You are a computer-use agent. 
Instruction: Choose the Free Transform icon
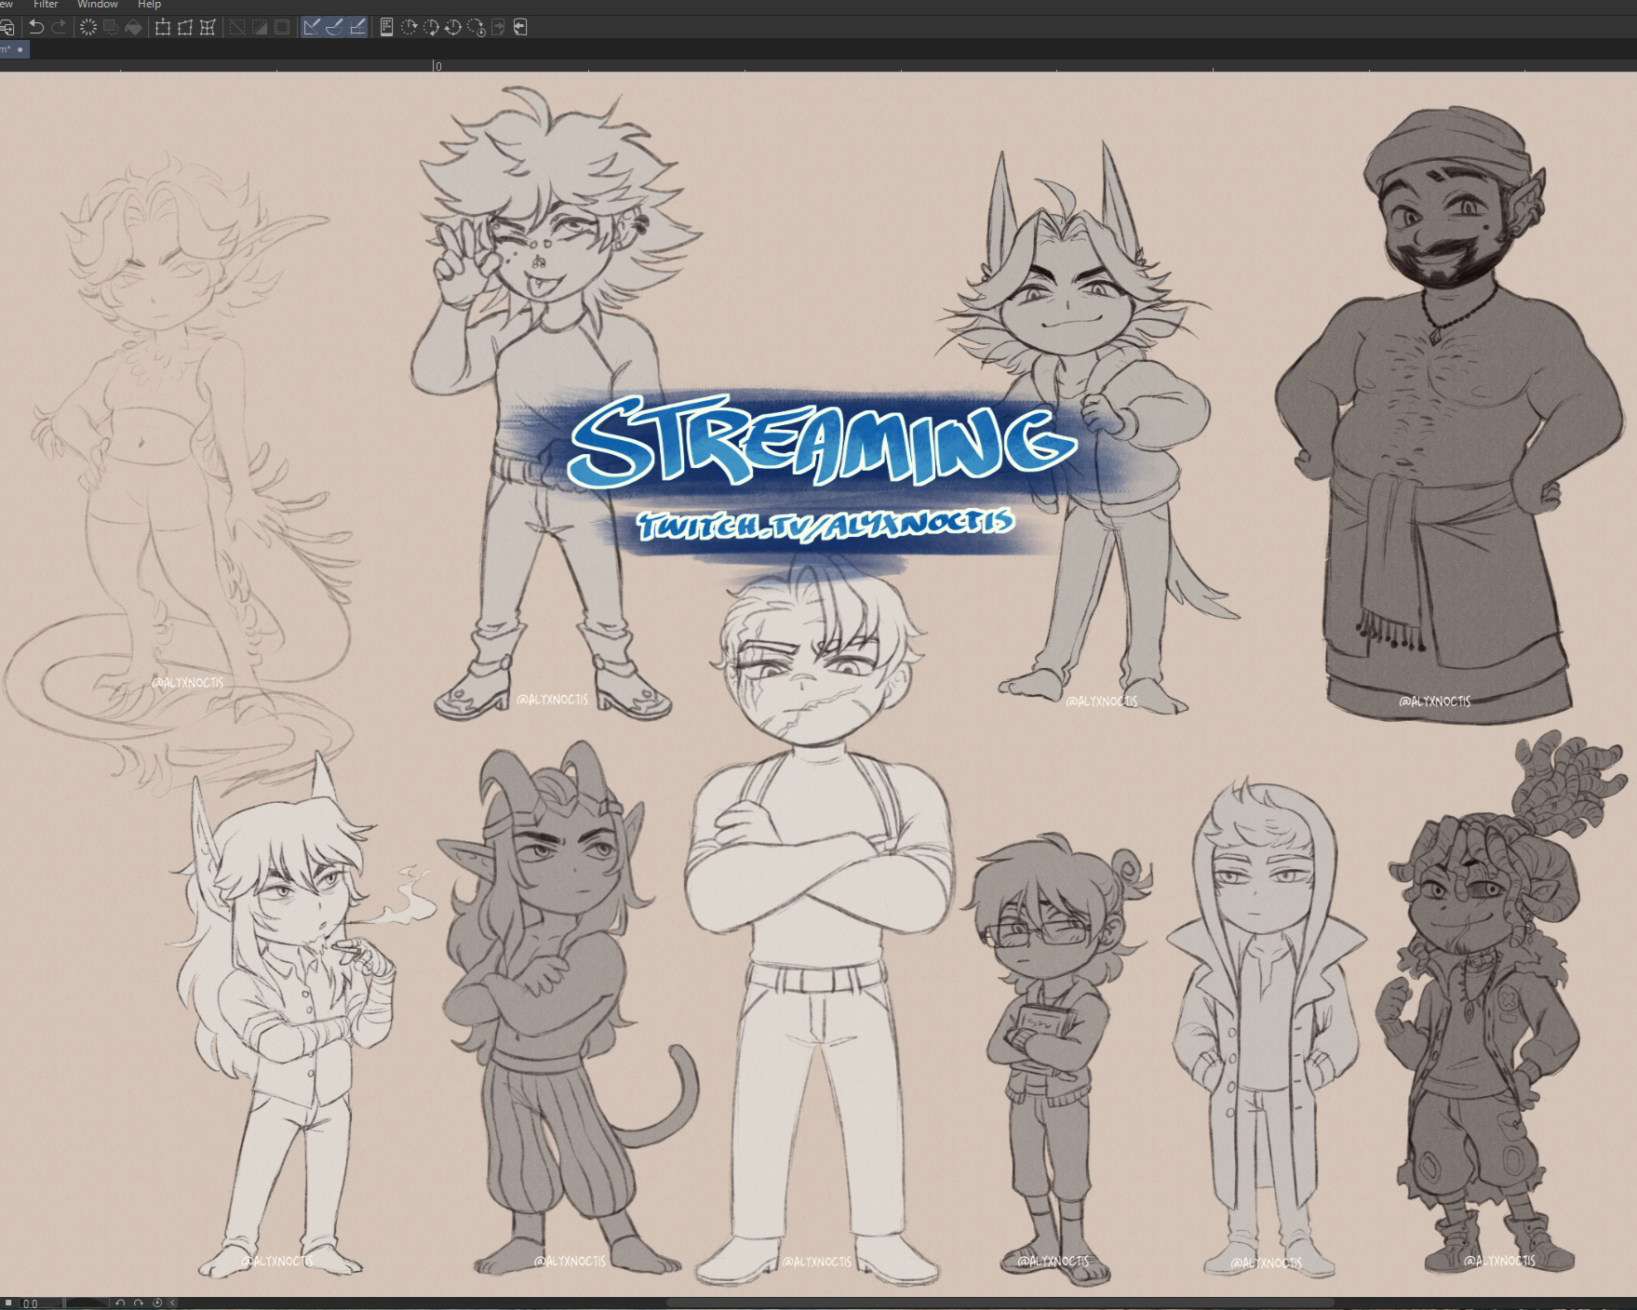(185, 27)
